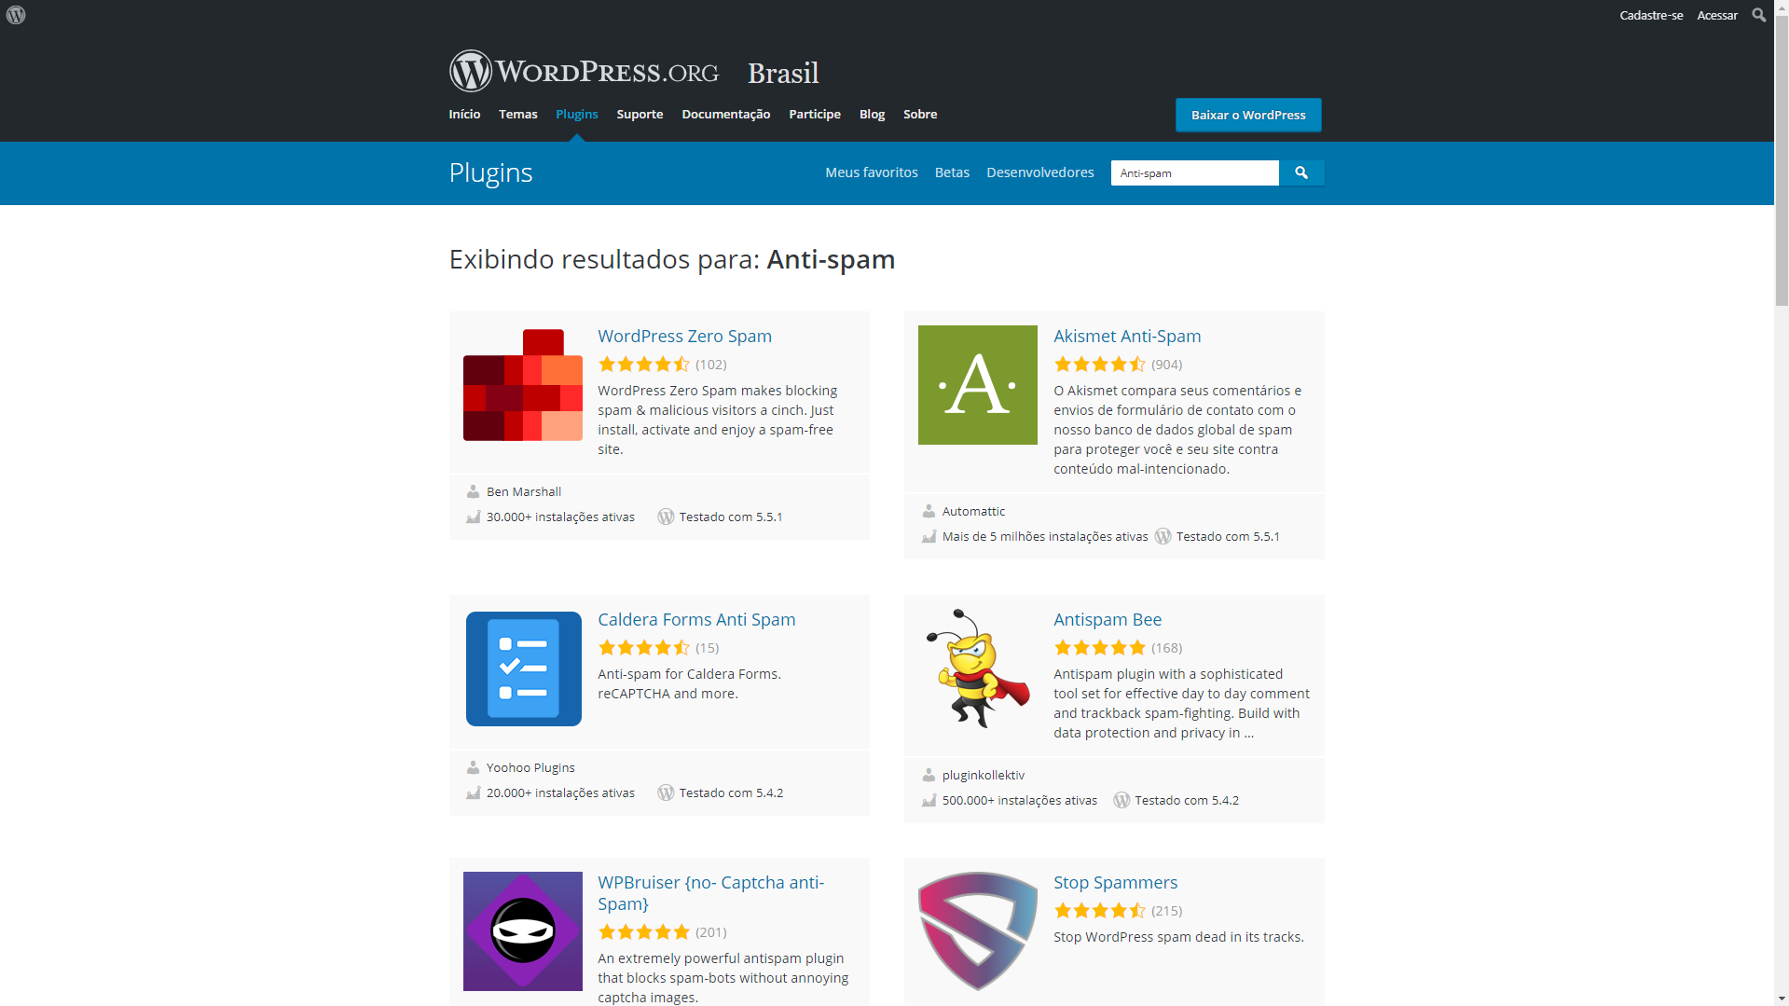Open the Suporte menu item

(x=640, y=114)
